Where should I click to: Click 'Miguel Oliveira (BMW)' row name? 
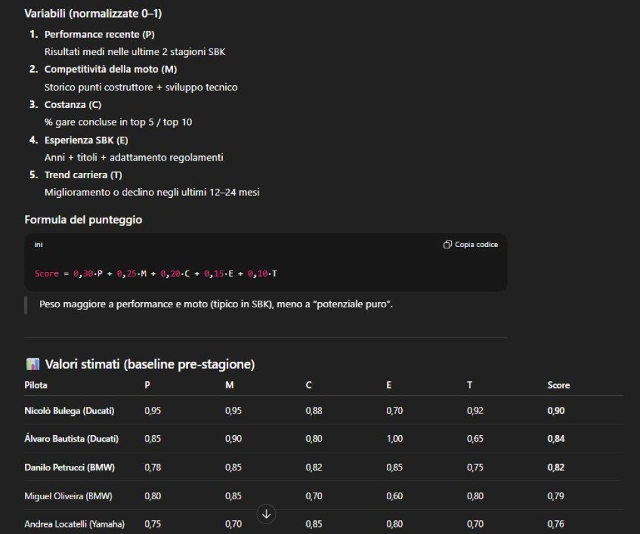coord(68,496)
